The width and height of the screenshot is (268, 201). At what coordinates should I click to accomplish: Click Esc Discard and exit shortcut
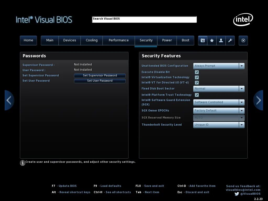[x=193, y=192]
